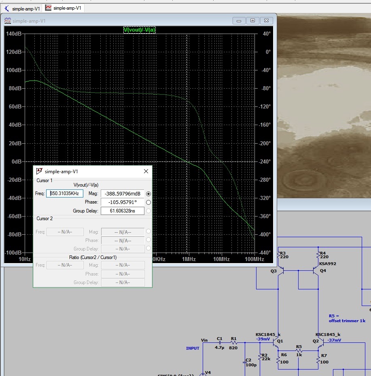Click the -39mV voltage annotation
Screen dimensions: 371x376
pyautogui.click(x=263, y=339)
